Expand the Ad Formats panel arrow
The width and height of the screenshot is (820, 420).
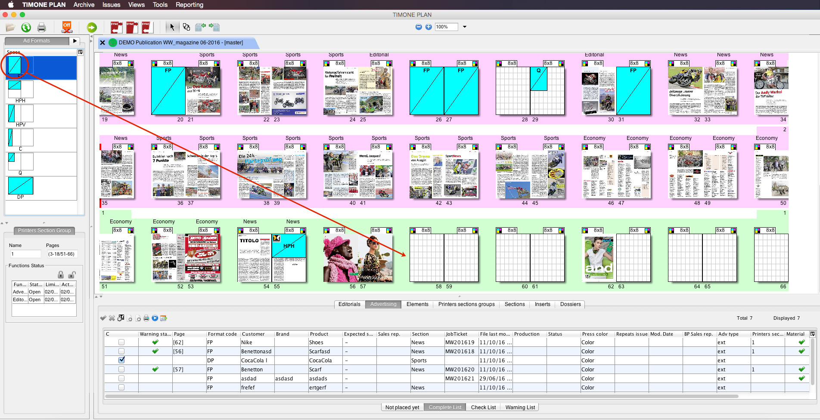pos(75,41)
